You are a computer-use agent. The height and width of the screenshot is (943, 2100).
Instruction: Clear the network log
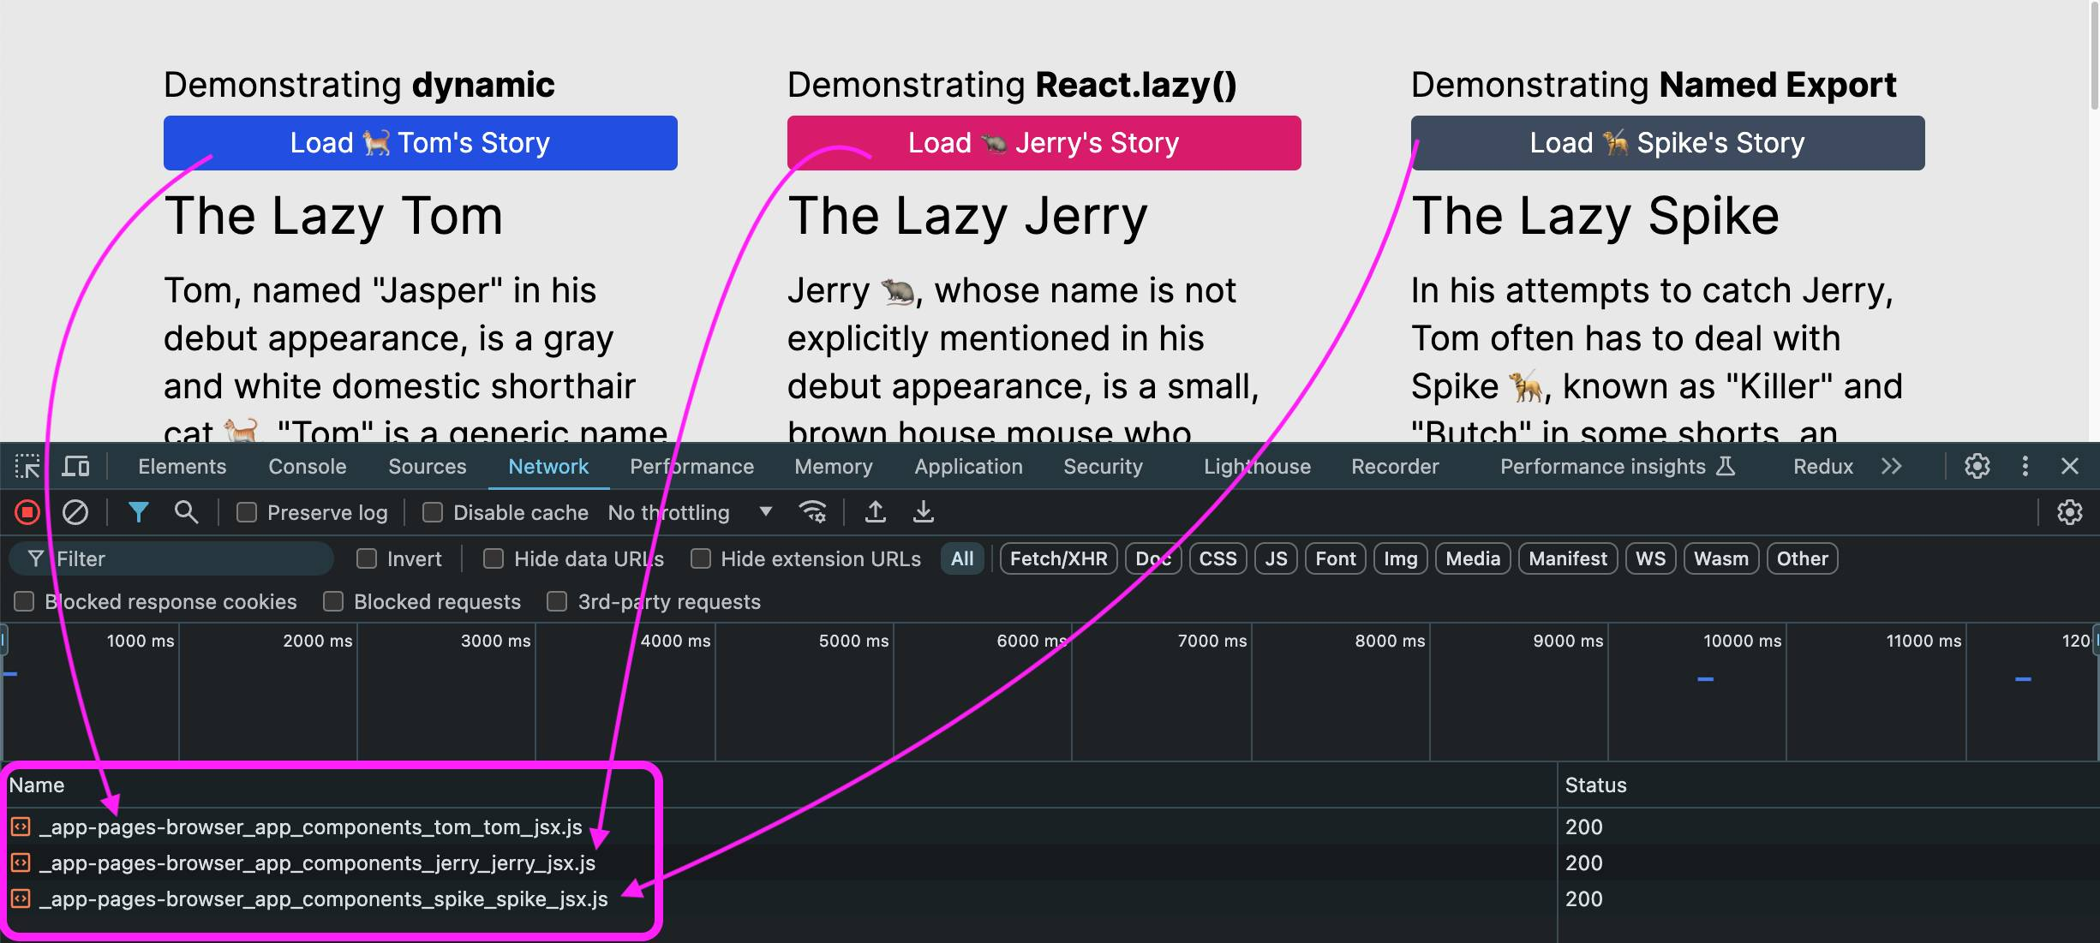[x=75, y=513]
